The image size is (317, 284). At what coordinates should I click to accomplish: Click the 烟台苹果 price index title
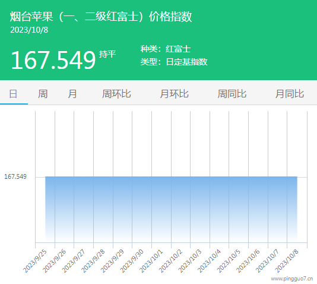click(x=101, y=17)
